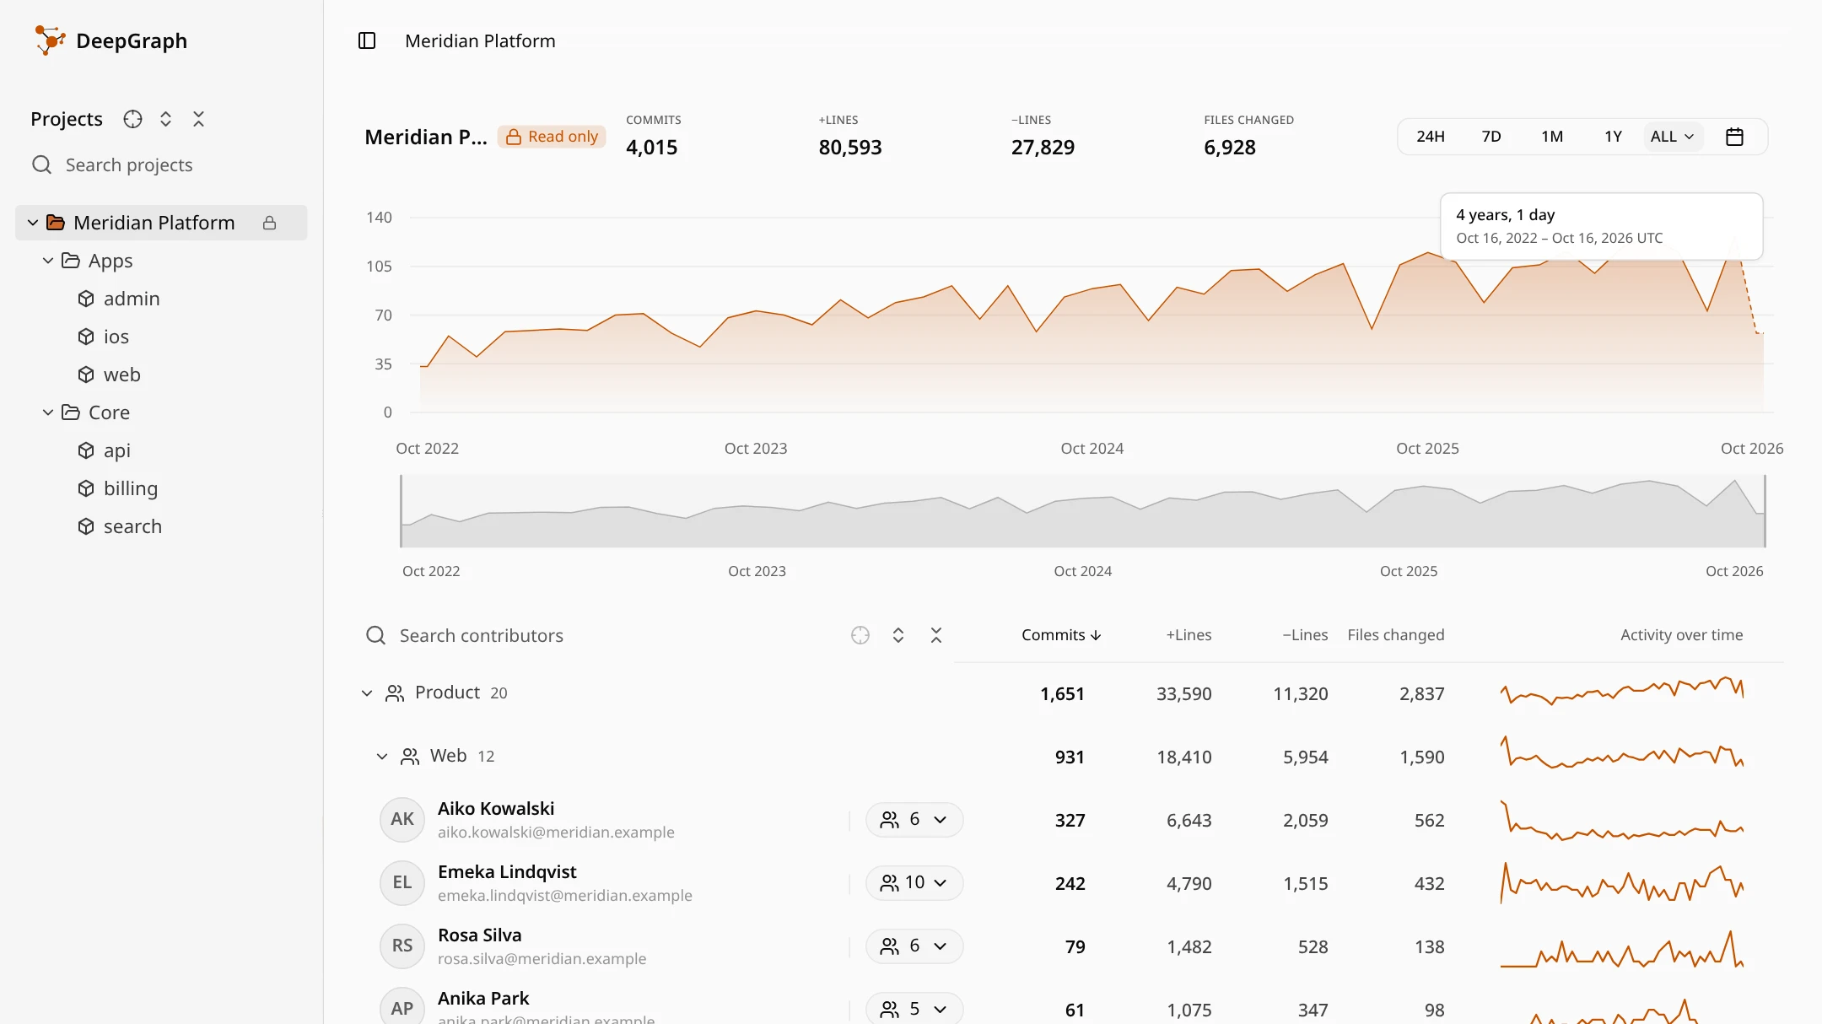Collapse all contributor groups icon

(x=936, y=635)
